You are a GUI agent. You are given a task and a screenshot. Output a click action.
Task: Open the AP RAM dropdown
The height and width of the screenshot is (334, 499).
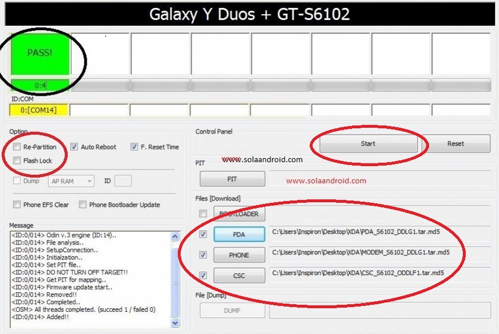(x=71, y=181)
